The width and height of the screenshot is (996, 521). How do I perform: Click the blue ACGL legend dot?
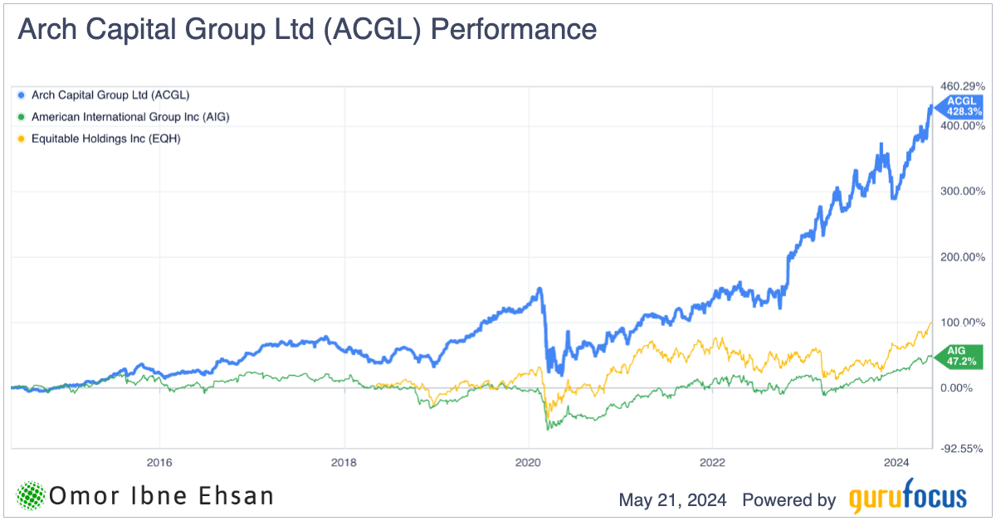coord(21,95)
